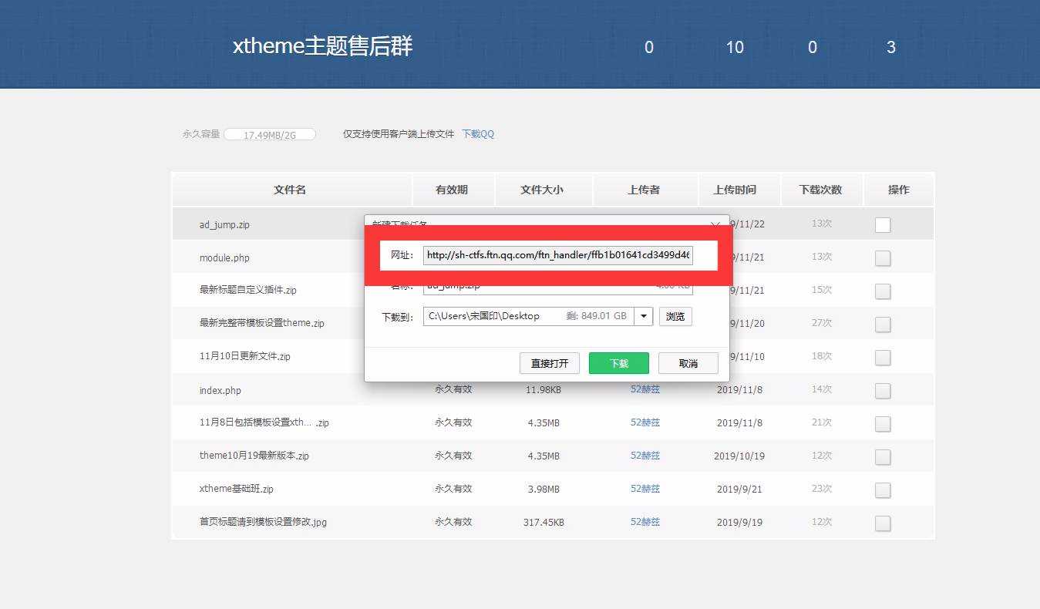Click the upload date 2019/9/19

coord(739,523)
